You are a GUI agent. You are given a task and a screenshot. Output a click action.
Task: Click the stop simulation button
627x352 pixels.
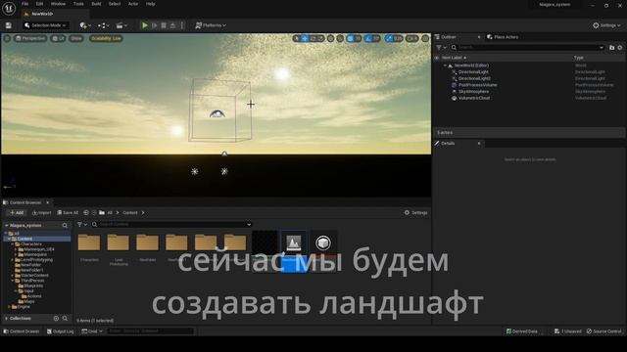164,25
